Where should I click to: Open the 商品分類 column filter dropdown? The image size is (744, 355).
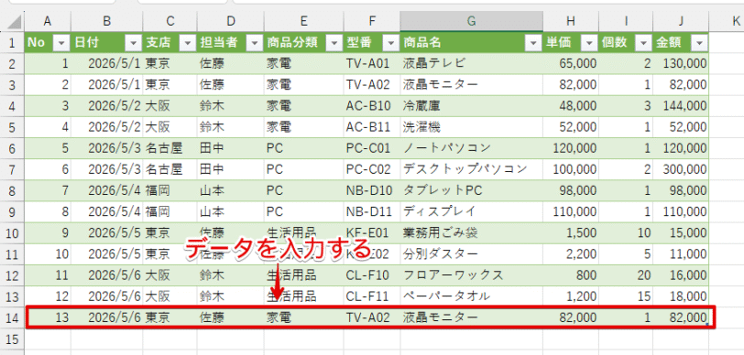point(334,43)
